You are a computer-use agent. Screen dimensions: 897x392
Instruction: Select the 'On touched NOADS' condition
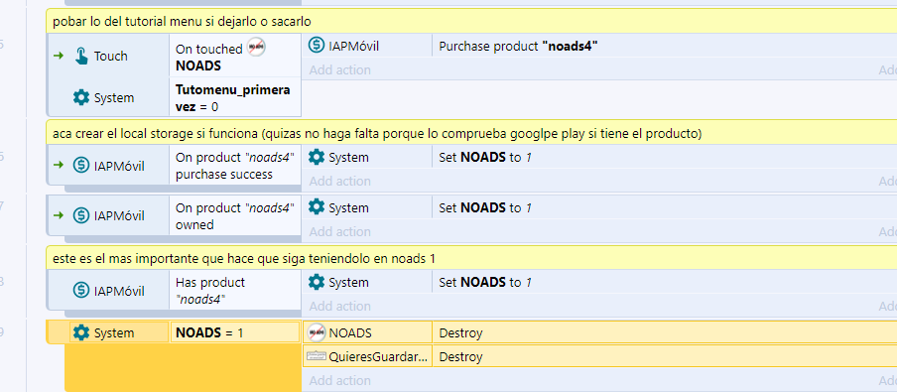point(235,57)
